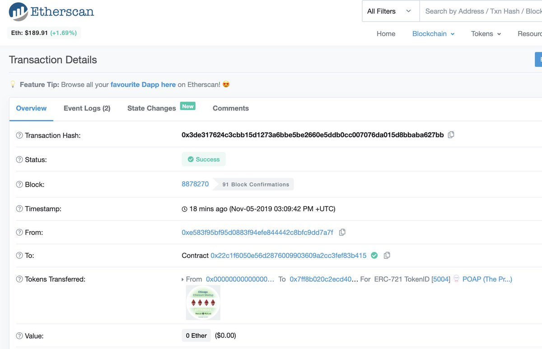Open the contract address 0x22c1f605... link
This screenshot has width=542, height=349.
[289, 256]
